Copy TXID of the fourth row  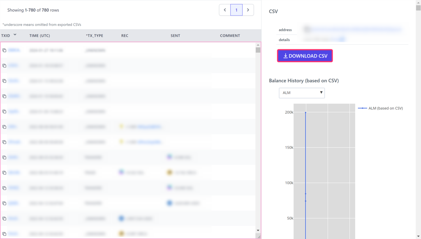(4, 96)
